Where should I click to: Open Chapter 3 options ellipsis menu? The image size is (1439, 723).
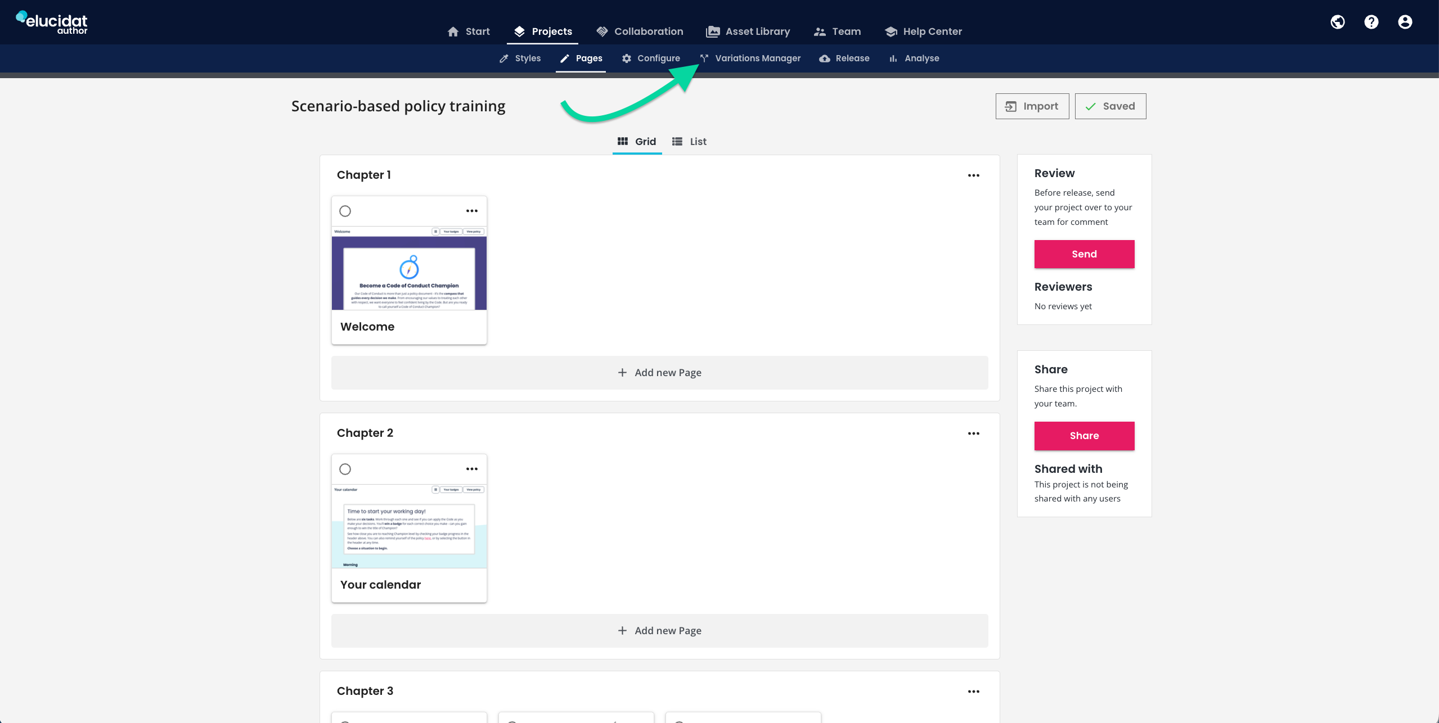click(974, 692)
